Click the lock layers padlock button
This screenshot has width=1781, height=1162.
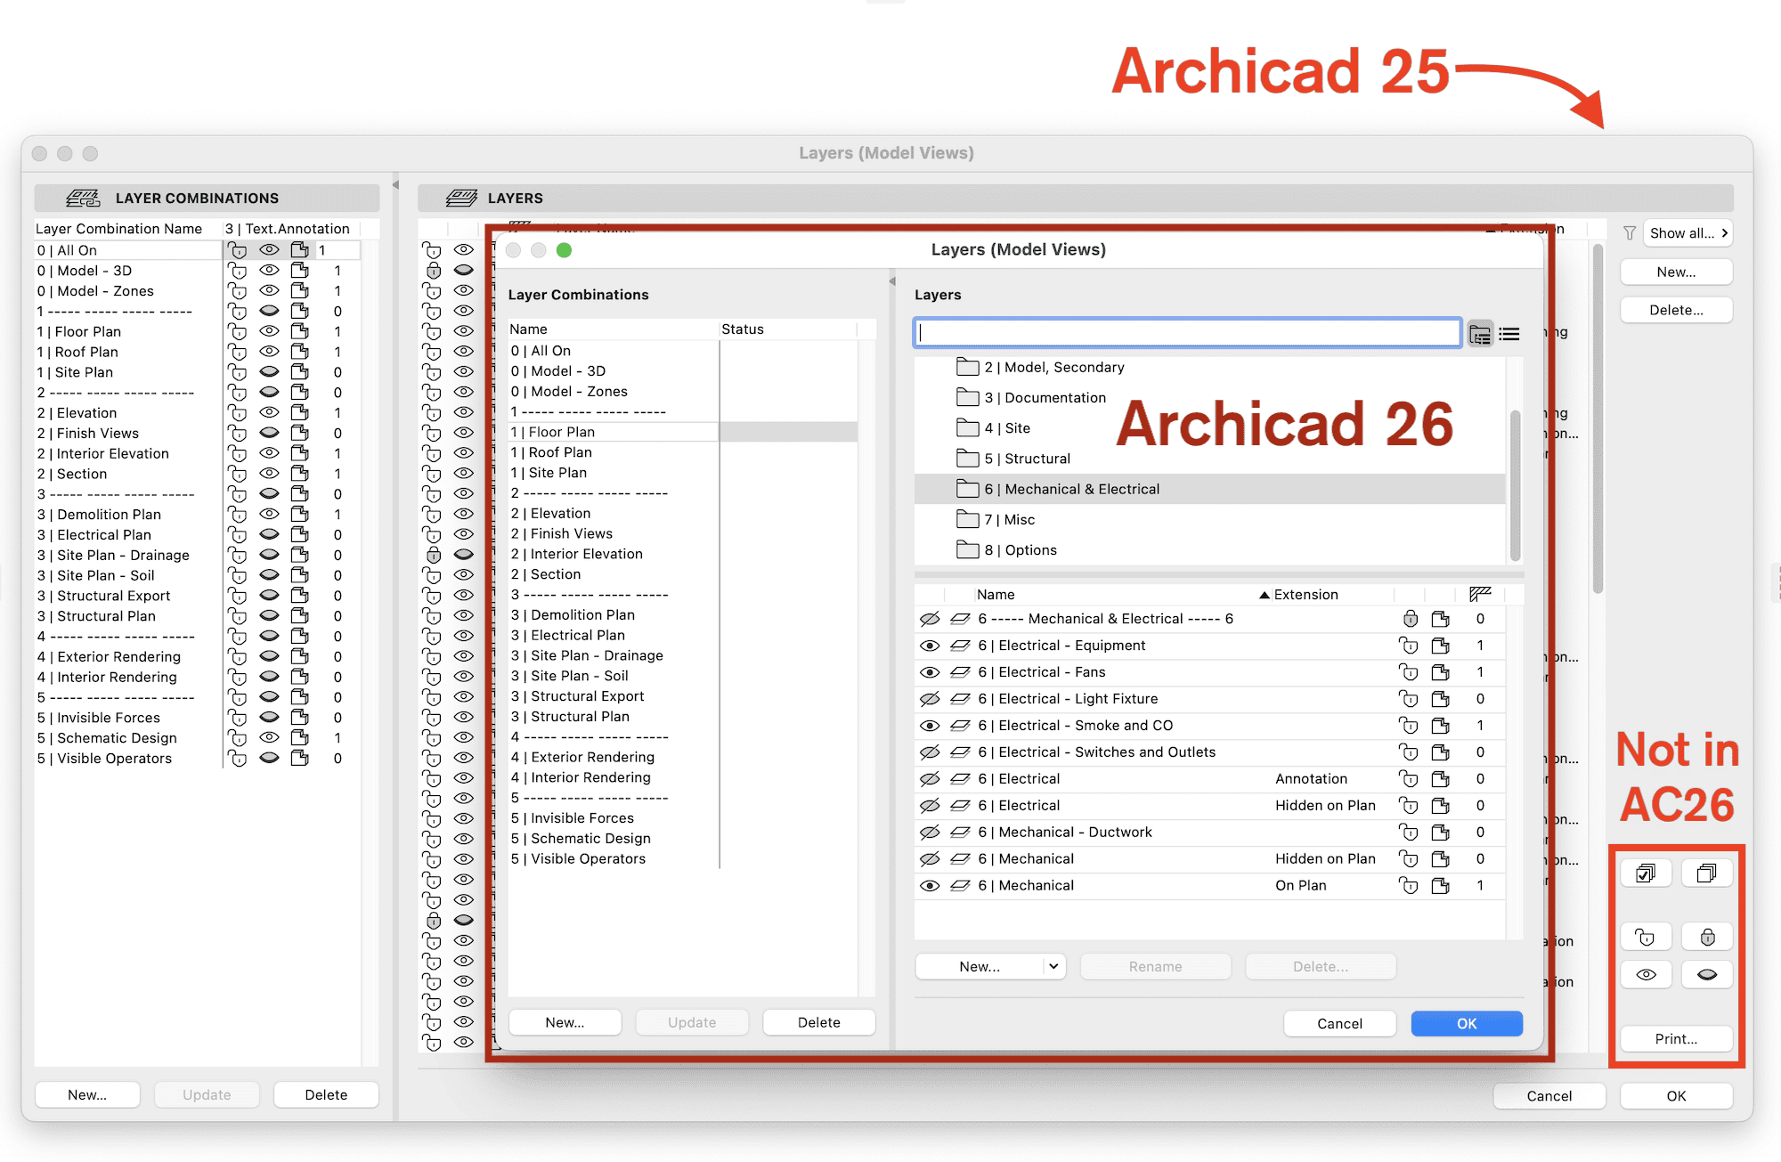pyautogui.click(x=1706, y=937)
